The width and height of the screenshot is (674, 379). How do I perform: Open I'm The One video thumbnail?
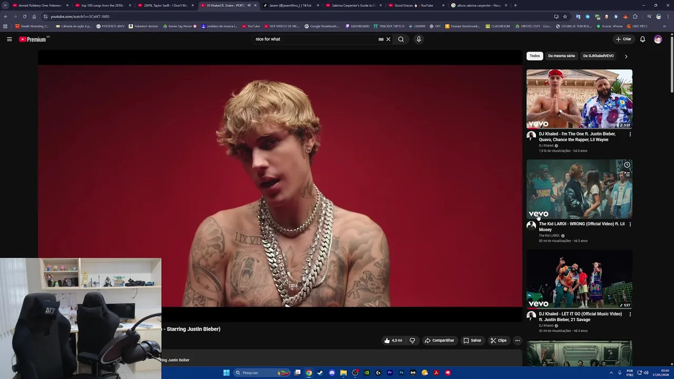pos(579,99)
